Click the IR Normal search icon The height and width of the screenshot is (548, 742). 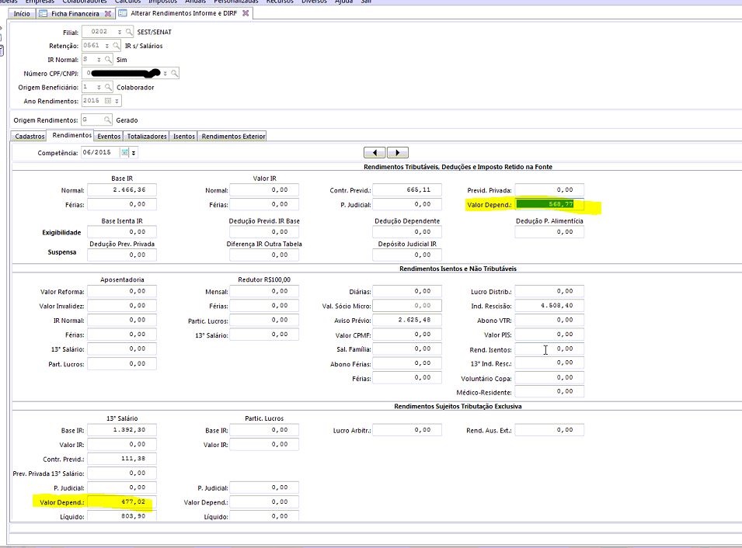109,60
